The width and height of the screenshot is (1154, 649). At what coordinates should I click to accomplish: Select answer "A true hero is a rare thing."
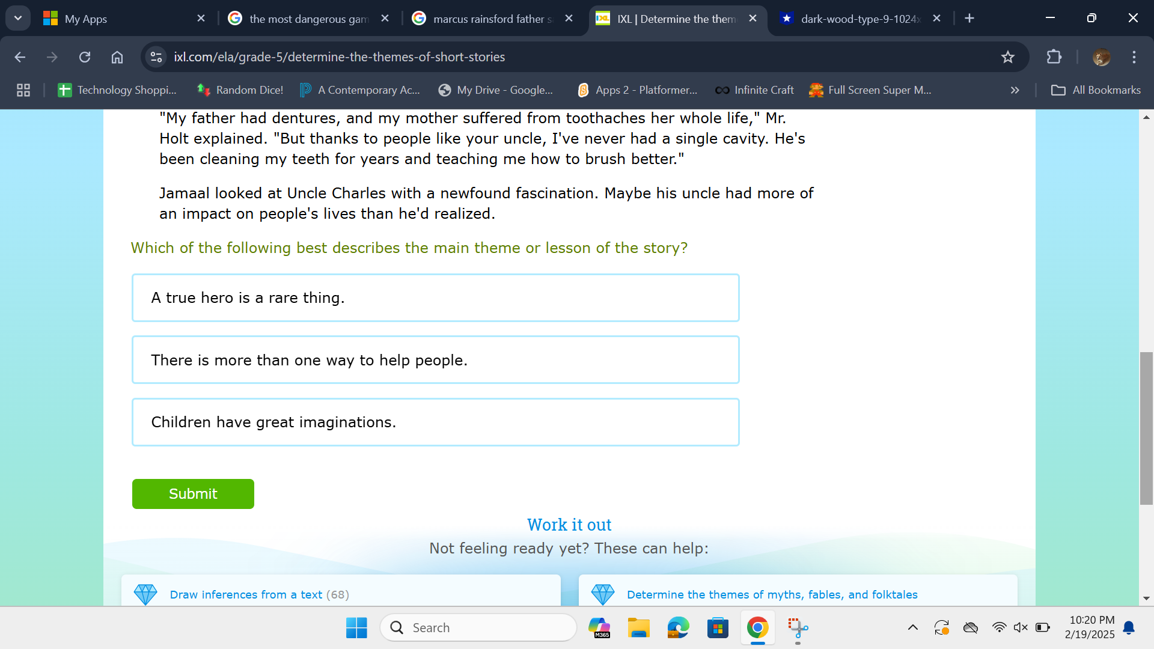click(435, 298)
